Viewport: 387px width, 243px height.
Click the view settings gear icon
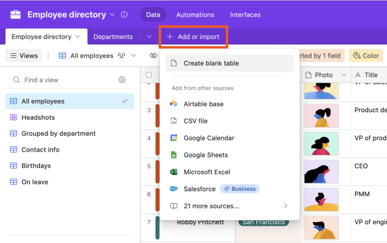click(x=122, y=80)
